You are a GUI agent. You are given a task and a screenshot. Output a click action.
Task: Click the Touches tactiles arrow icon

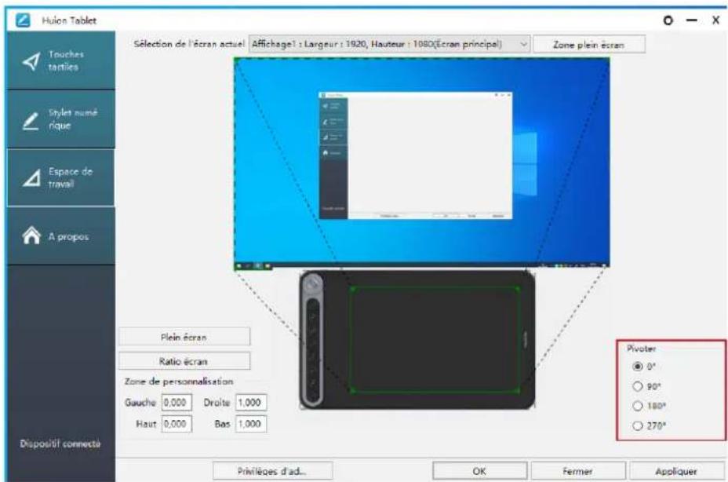(x=31, y=61)
